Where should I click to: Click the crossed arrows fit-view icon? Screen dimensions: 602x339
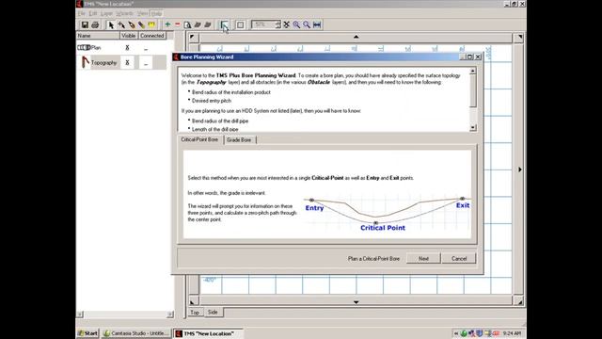coord(286,24)
